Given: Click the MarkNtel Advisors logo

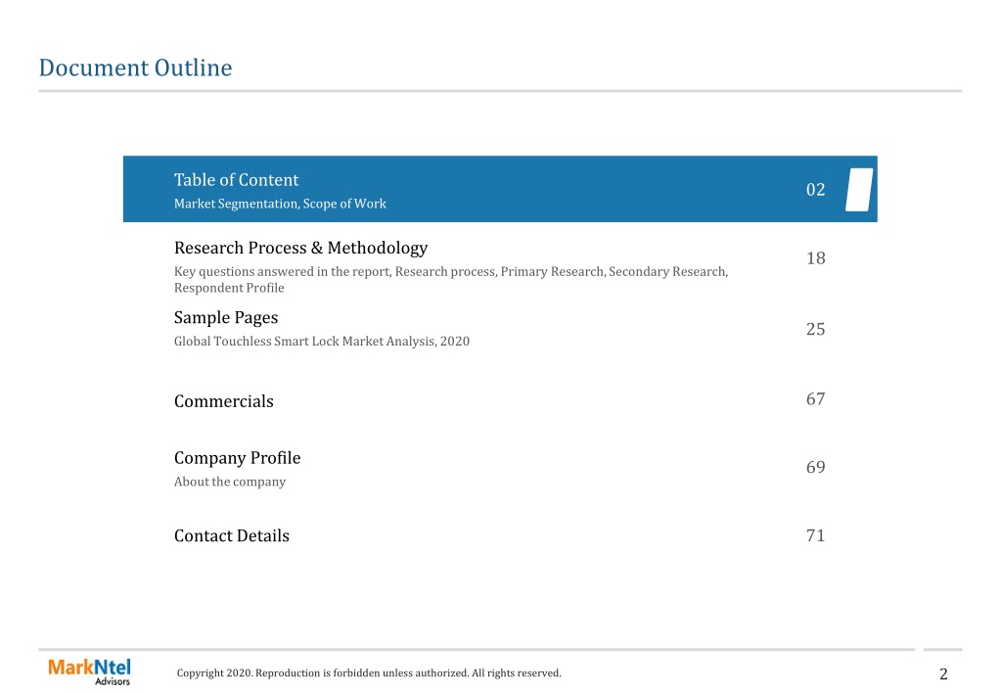Looking at the screenshot, I should click(89, 671).
